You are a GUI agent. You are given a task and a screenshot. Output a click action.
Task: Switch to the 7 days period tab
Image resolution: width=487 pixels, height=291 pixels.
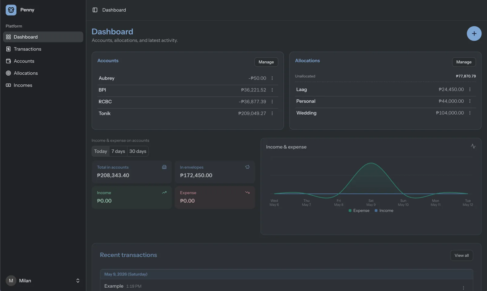(118, 151)
